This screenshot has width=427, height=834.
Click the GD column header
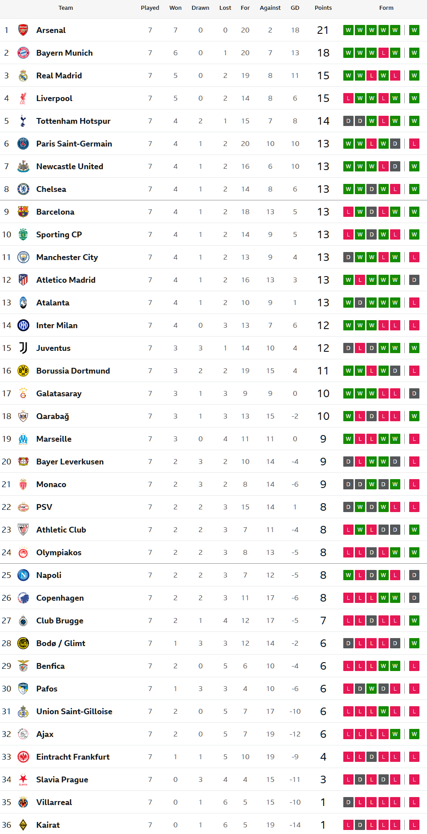pyautogui.click(x=295, y=8)
